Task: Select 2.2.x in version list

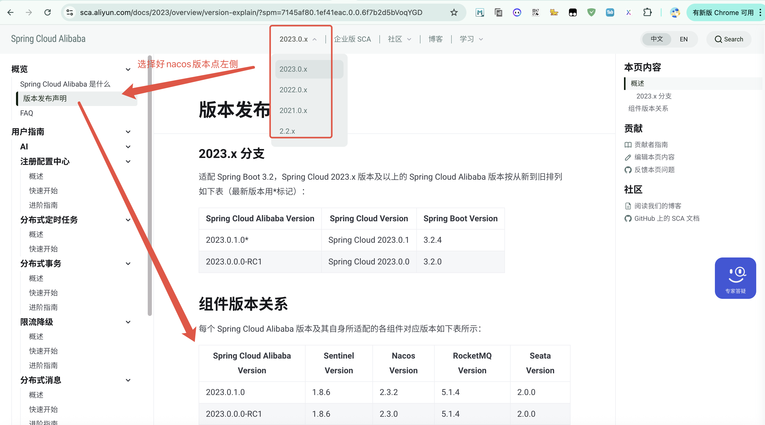Action: coord(309,131)
